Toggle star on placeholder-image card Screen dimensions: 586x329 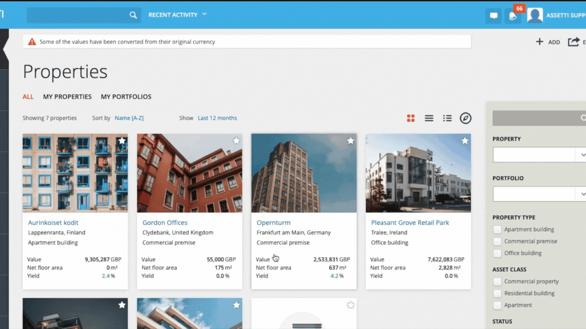350,305
